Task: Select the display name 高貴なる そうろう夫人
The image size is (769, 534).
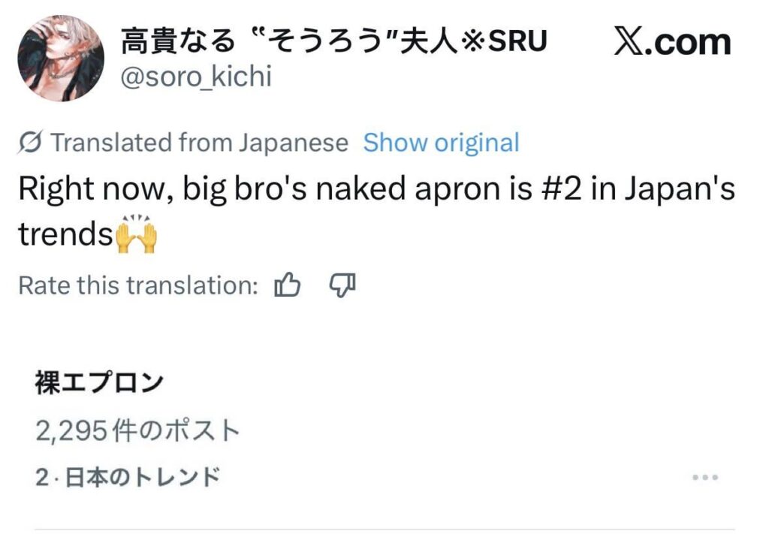Action: point(333,41)
